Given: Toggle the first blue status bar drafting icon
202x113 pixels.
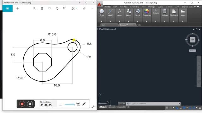Looking at the screenshot, I should click(x=177, y=108).
